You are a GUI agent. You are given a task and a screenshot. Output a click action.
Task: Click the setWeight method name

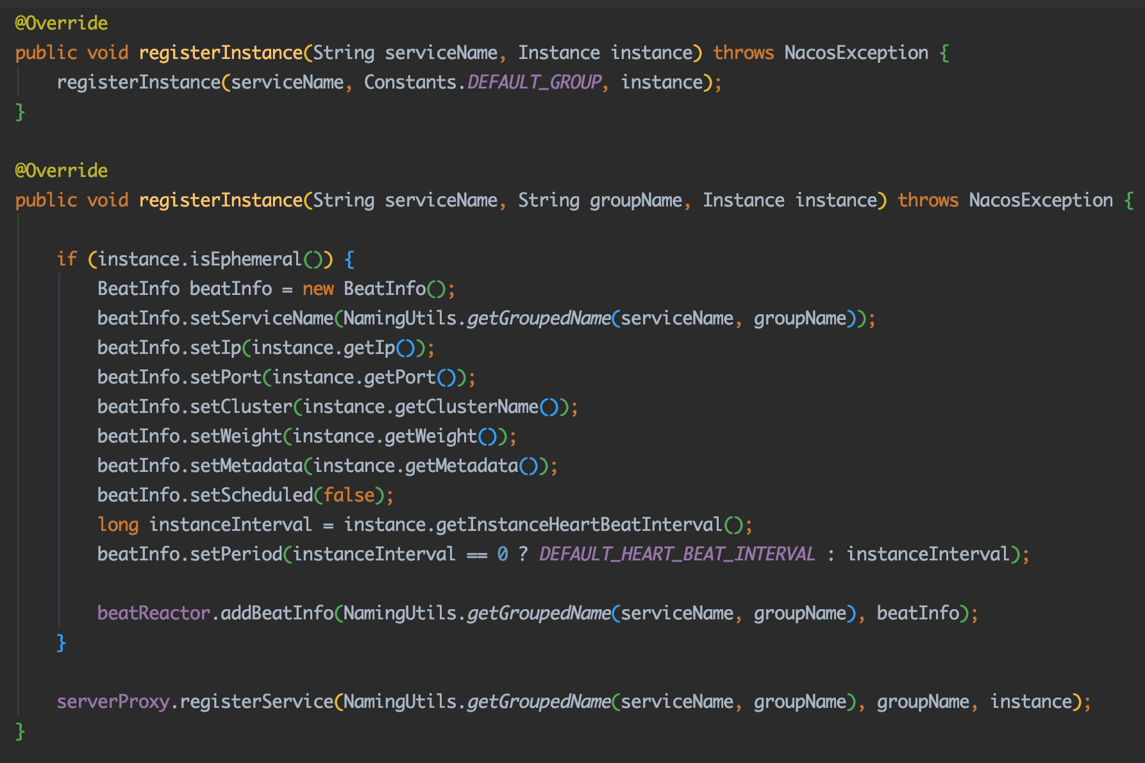point(236,436)
